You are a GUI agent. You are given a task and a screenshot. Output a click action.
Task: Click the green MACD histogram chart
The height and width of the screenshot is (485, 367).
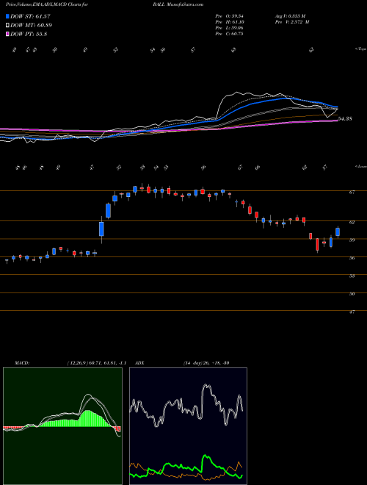62,426
